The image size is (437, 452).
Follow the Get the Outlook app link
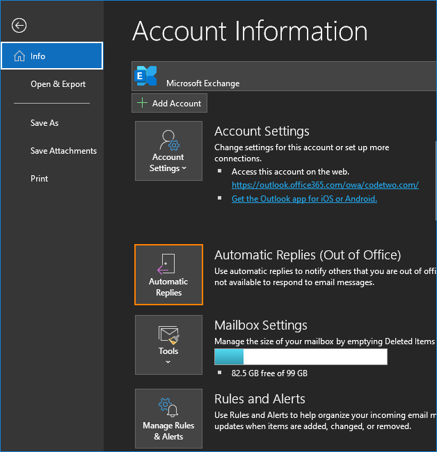click(304, 199)
